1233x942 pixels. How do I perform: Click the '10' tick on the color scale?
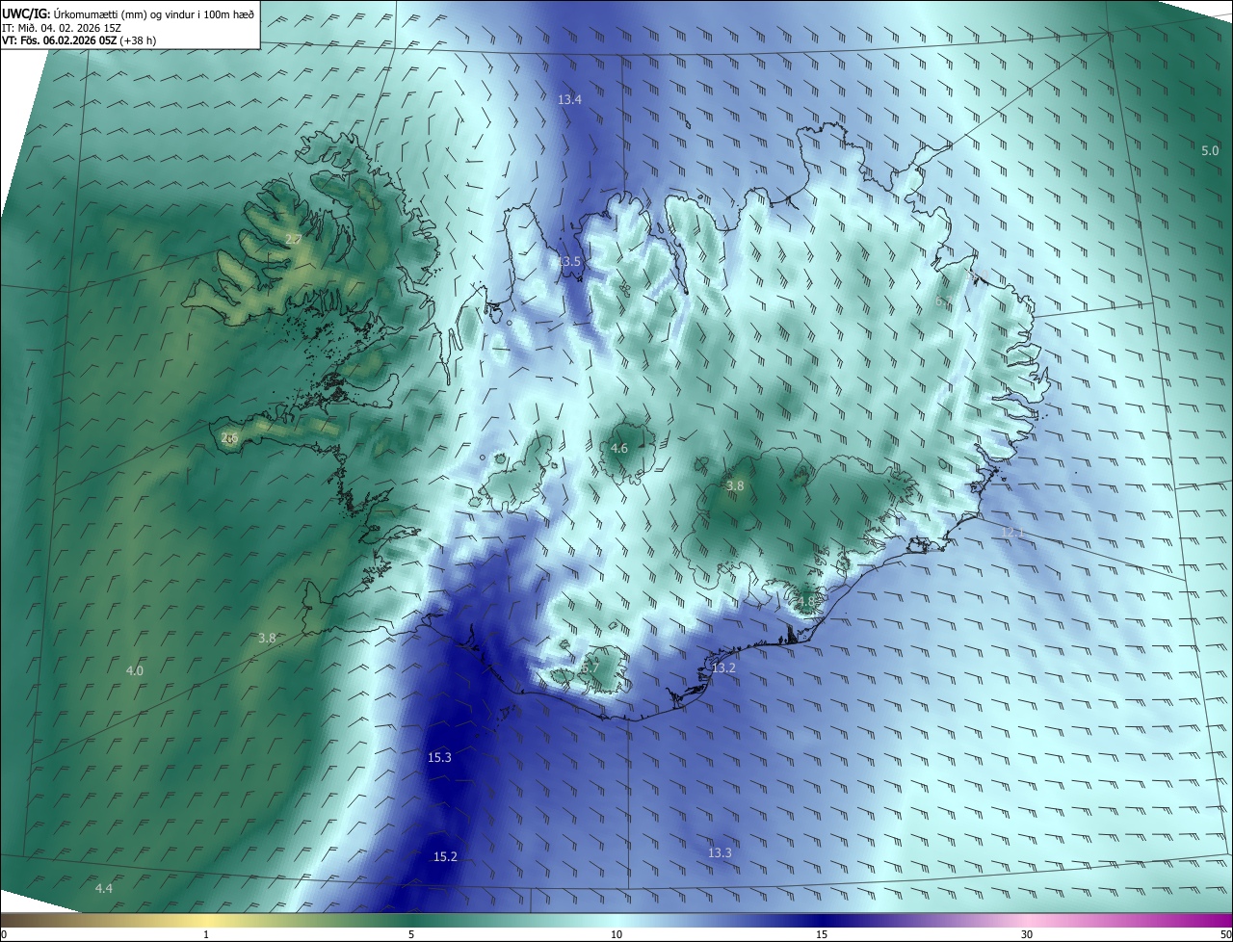(x=616, y=934)
